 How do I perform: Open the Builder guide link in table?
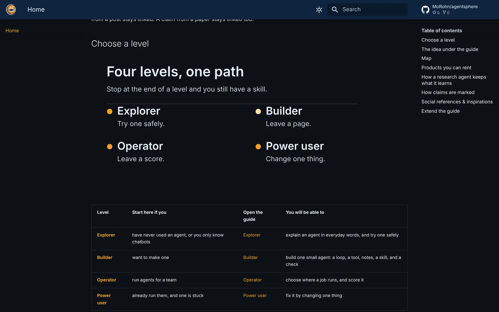[x=250, y=257]
